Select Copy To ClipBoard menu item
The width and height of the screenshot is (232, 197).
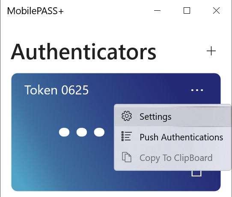(x=173, y=158)
